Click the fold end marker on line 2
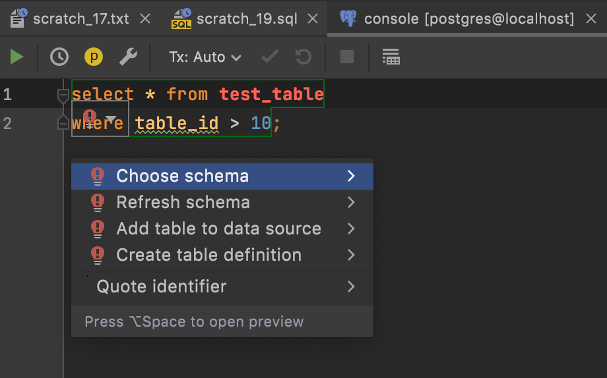The image size is (607, 378). [x=63, y=122]
